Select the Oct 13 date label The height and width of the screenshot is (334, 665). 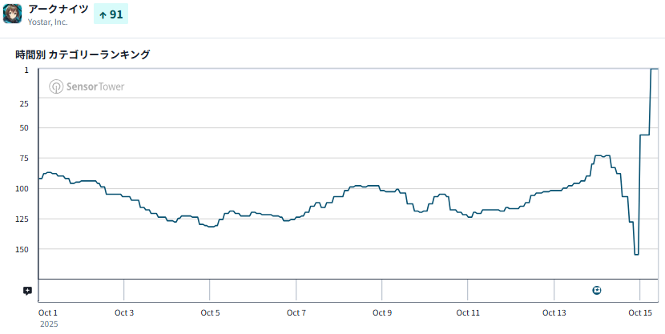click(x=554, y=312)
